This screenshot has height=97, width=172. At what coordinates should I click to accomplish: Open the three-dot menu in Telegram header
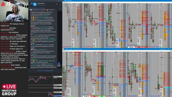tap(60, 4)
